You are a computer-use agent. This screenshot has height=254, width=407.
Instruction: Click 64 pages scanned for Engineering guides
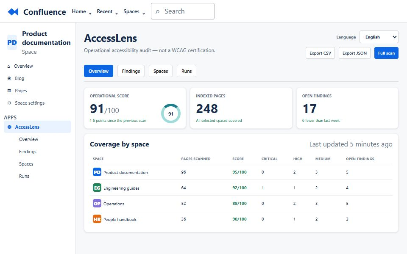point(184,188)
